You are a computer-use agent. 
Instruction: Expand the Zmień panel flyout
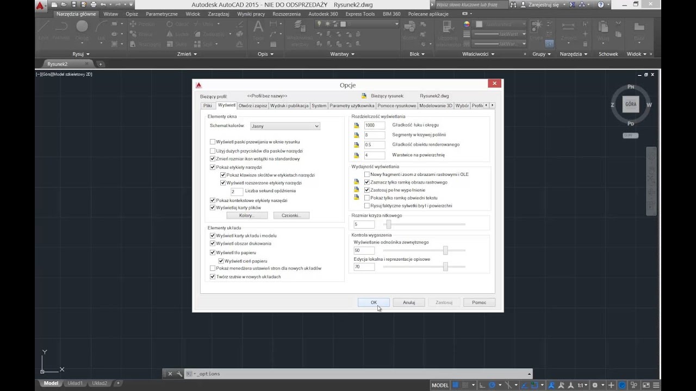click(x=187, y=54)
